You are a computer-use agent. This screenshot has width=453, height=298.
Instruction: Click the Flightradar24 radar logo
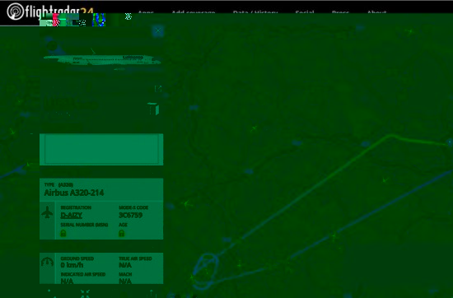[16, 12]
